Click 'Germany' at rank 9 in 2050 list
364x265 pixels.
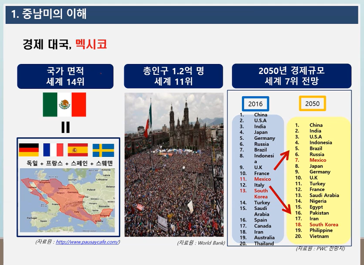(x=320, y=172)
